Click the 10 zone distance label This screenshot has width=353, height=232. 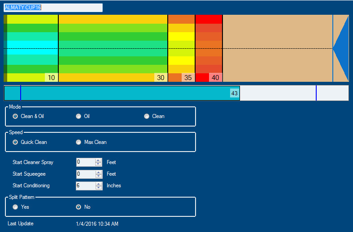[x=52, y=78]
